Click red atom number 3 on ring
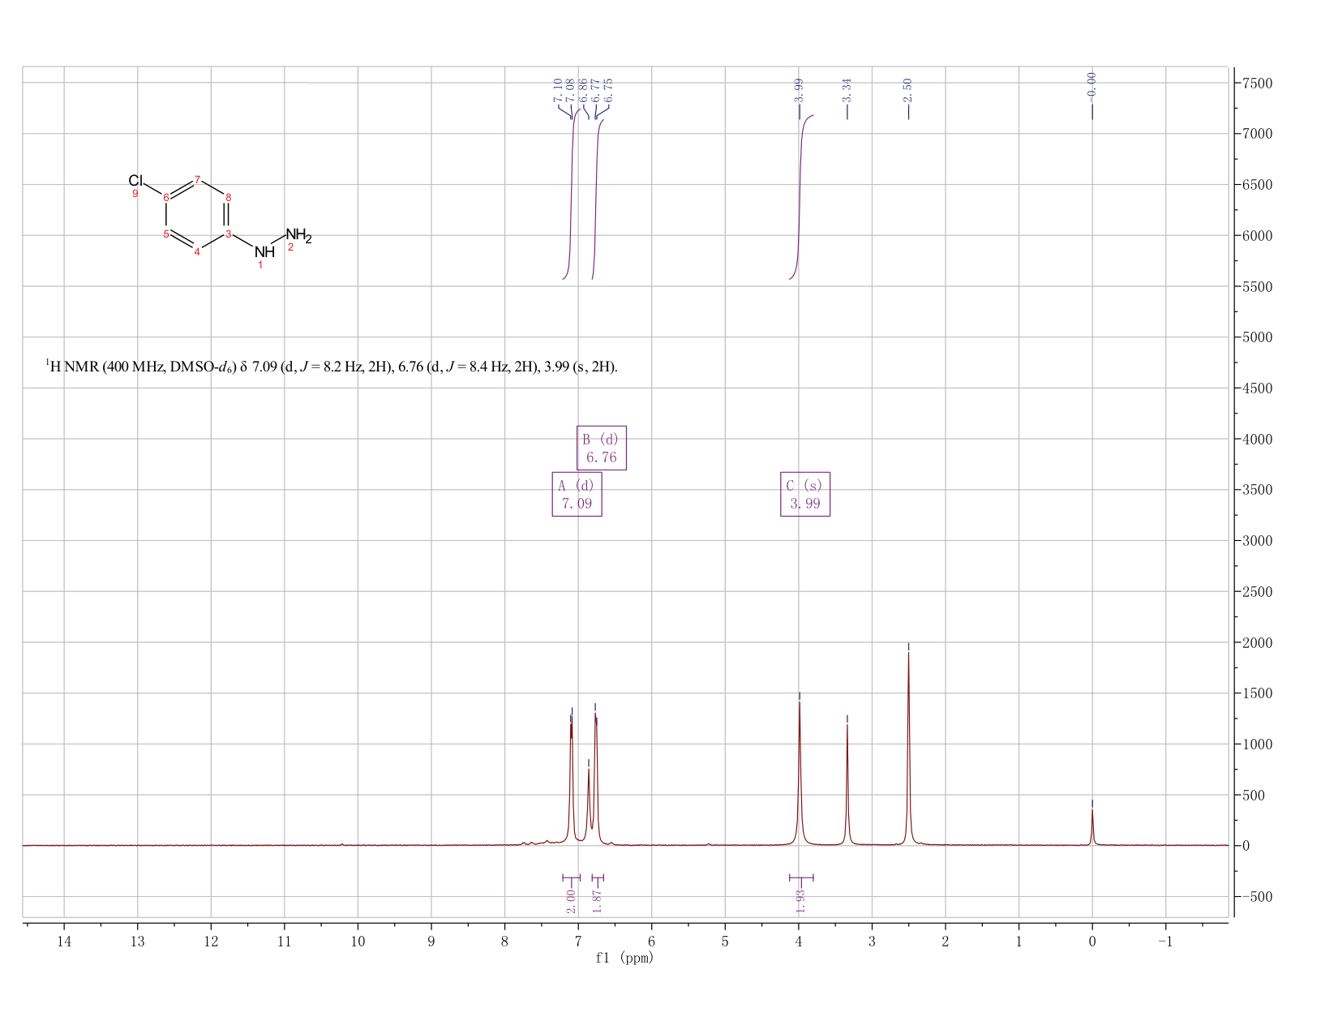The image size is (1338, 1034). pos(229,234)
